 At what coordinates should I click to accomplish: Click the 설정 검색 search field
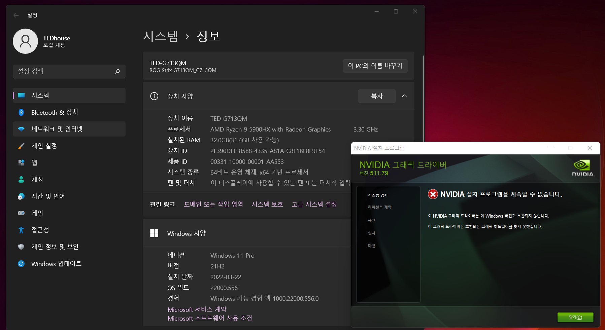pyautogui.click(x=69, y=71)
